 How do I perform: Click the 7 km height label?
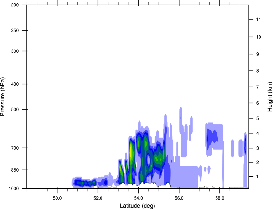tap(258, 87)
